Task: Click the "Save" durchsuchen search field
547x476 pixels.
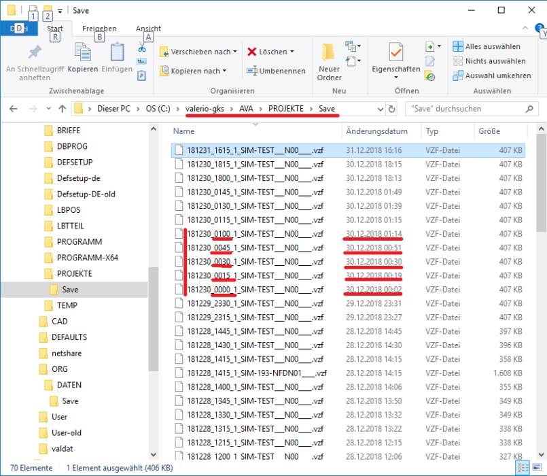Action: (x=469, y=109)
